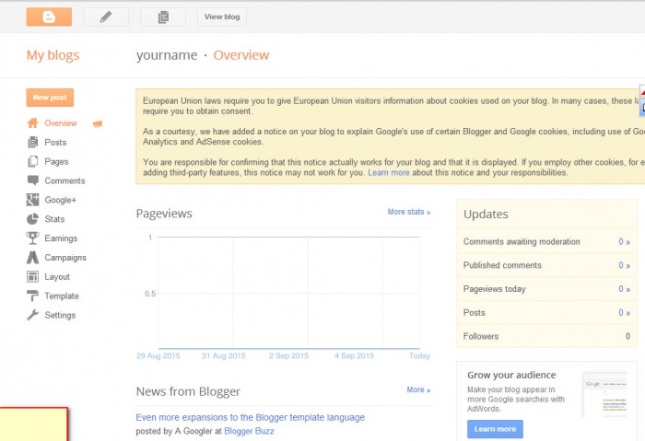Screen dimensions: 645x441
Task: Select Layout from the sidebar menu
Action: tap(56, 277)
